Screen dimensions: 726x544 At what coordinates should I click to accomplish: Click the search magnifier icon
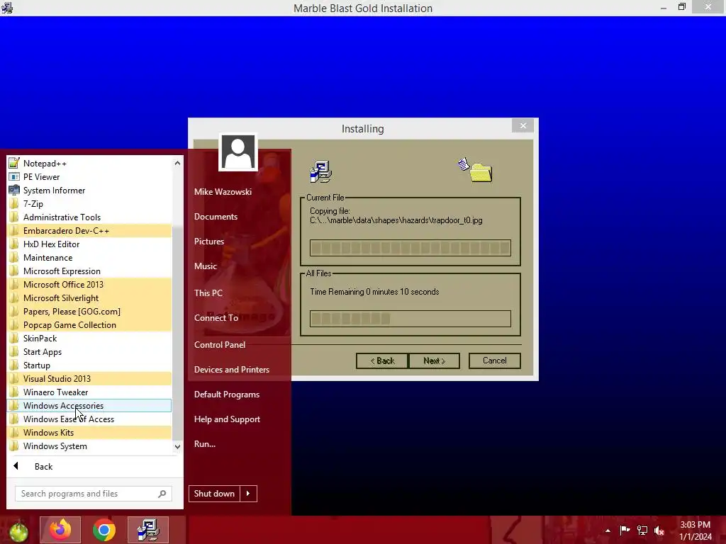pyautogui.click(x=162, y=494)
